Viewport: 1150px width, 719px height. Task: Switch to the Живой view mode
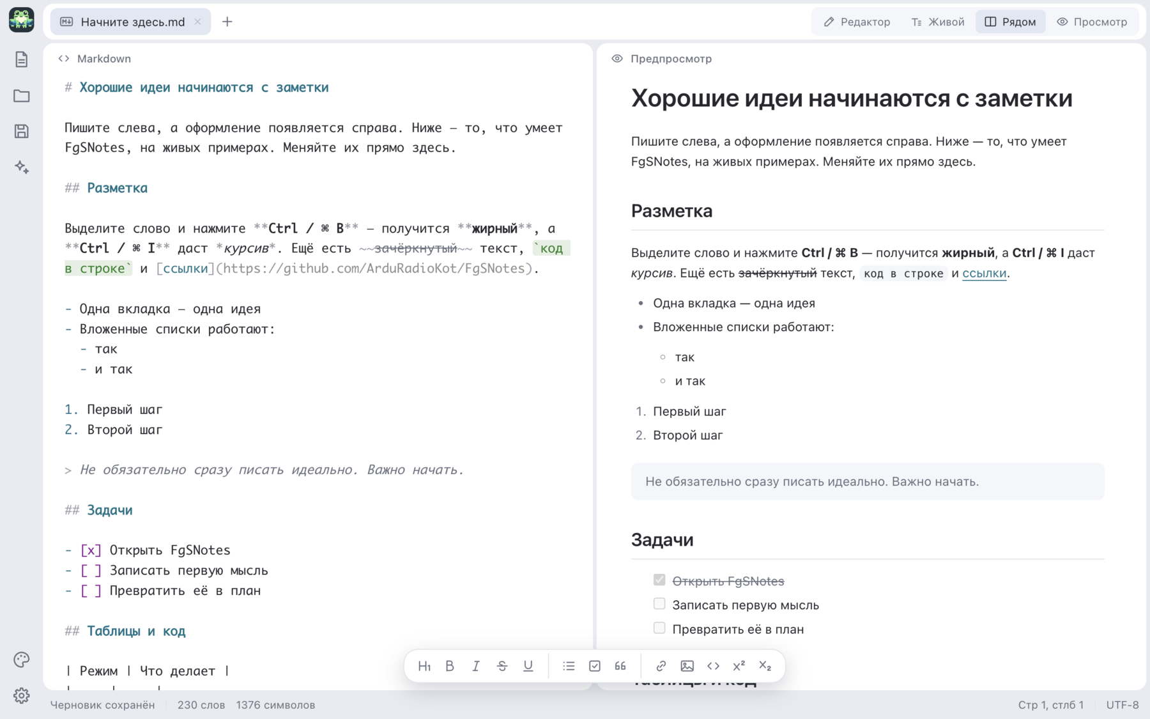click(938, 22)
